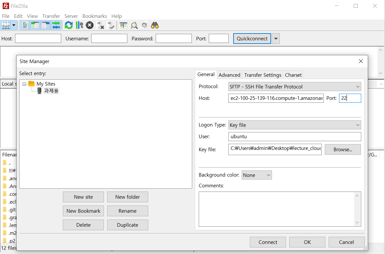Toggle processing of transfer queue icon
The width and height of the screenshot is (385, 254).
point(79,25)
